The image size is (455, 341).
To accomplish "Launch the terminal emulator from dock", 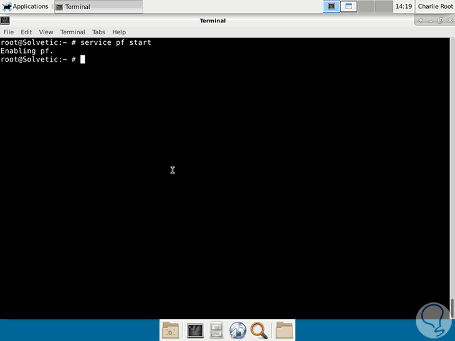I will click(x=195, y=330).
